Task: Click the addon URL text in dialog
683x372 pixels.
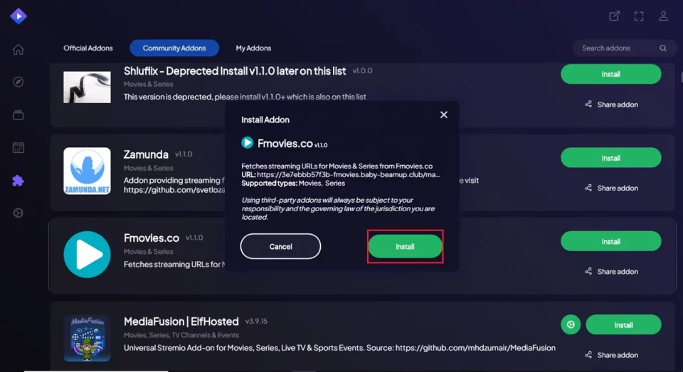Action: point(341,175)
